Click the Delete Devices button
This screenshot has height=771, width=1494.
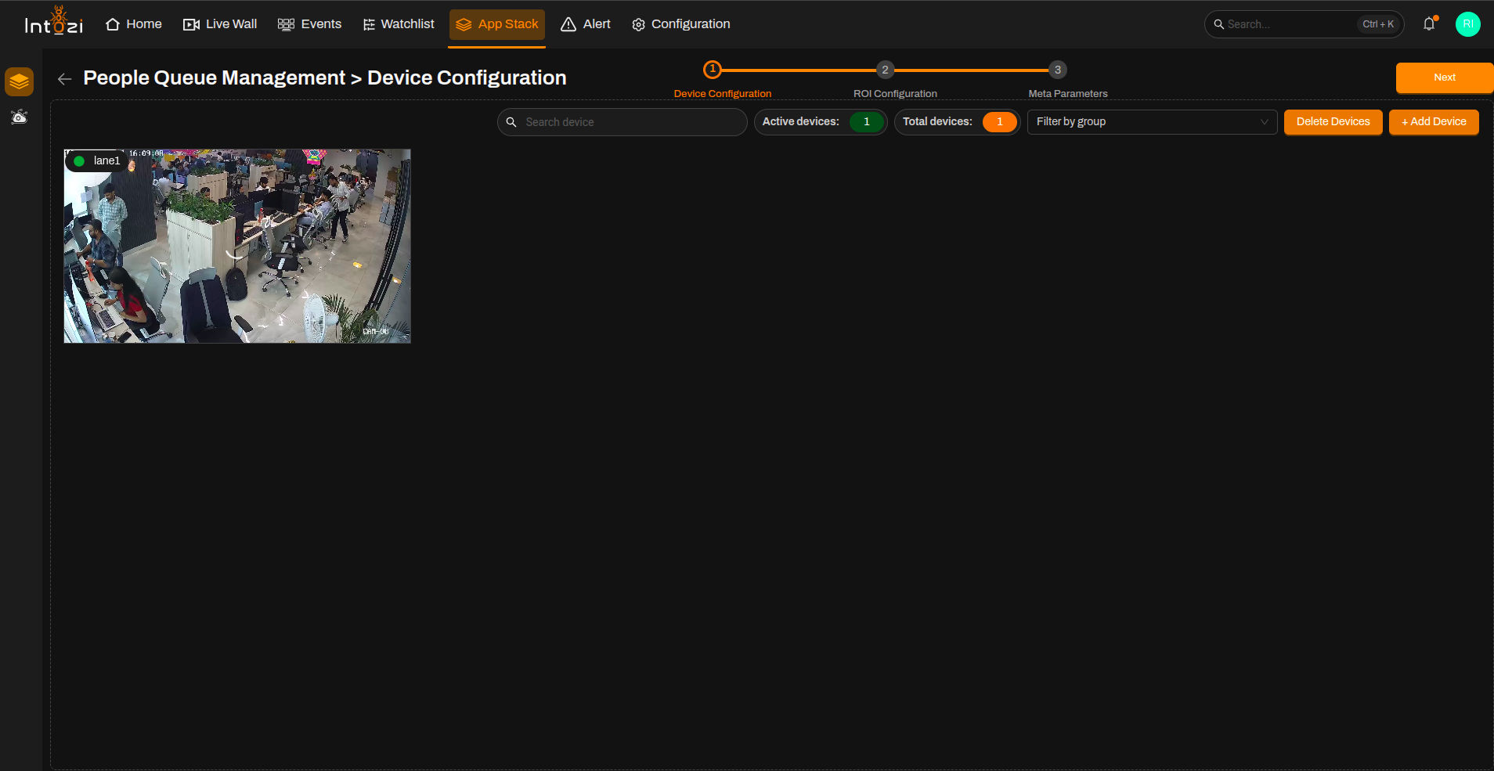(1333, 122)
